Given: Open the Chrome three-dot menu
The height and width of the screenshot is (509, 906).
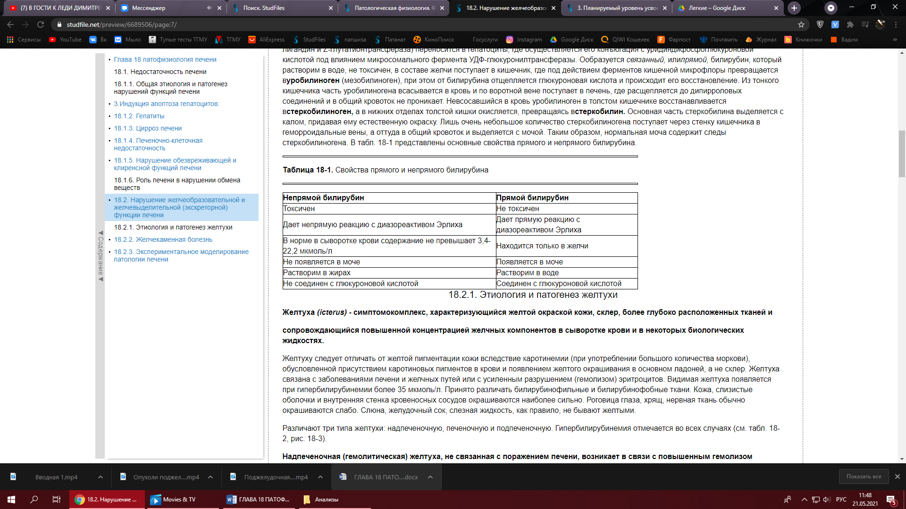Looking at the screenshot, I should pos(896,25).
